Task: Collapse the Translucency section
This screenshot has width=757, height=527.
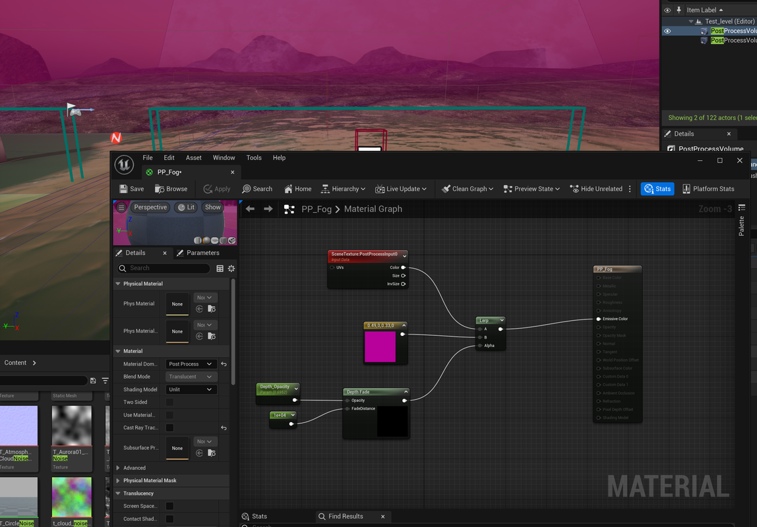Action: point(118,493)
